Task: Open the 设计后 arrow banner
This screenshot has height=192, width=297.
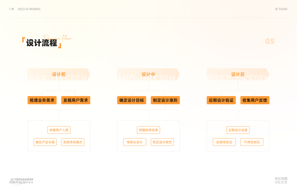Action: (238, 74)
